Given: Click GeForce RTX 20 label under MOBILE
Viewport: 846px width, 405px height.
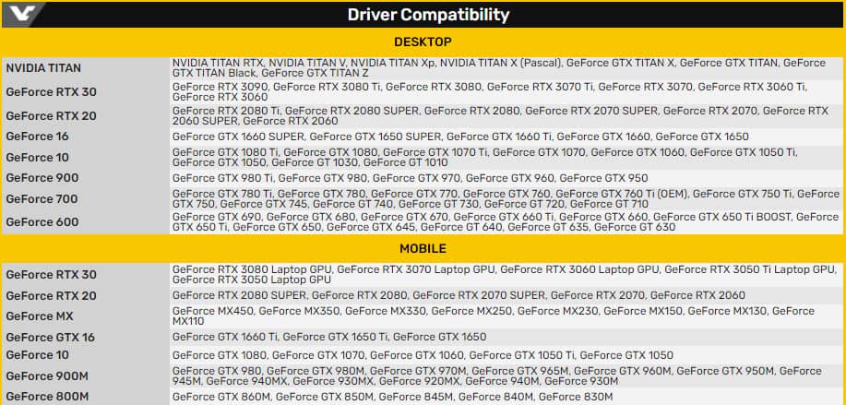Looking at the screenshot, I should point(52,295).
